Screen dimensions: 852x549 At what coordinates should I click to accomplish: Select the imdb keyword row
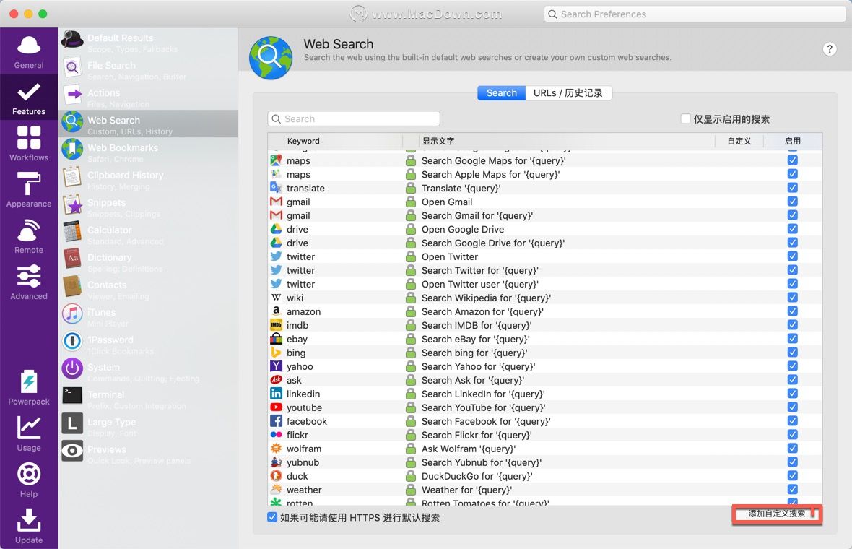(x=545, y=325)
